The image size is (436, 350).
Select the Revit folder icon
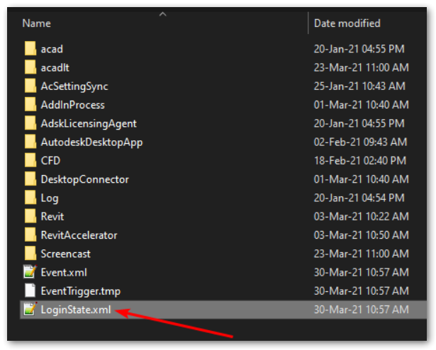click(x=30, y=217)
